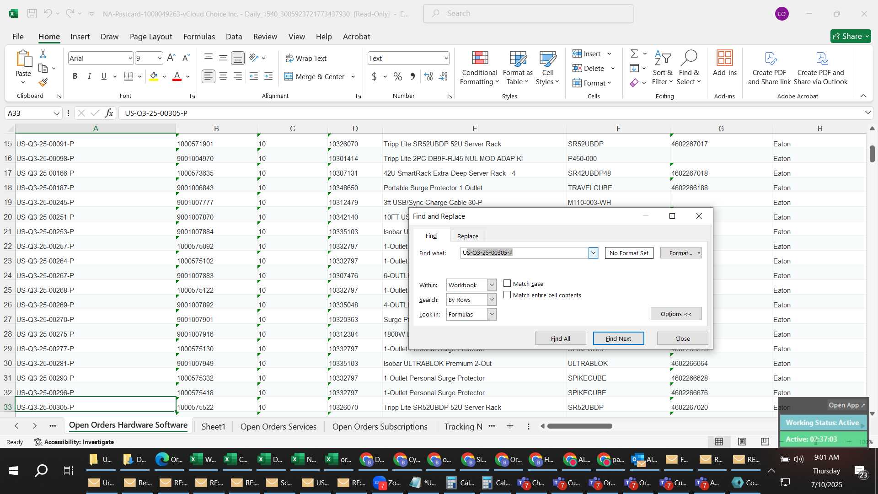Switch to the Replace tab in dialog
Image resolution: width=878 pixels, height=494 pixels.
[x=467, y=236]
